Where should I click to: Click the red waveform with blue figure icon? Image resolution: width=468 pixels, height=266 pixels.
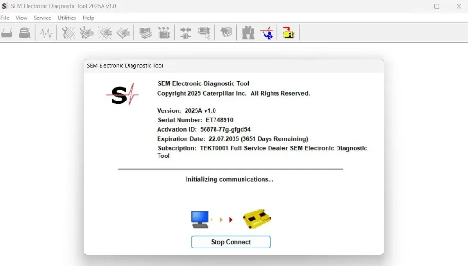tap(267, 33)
